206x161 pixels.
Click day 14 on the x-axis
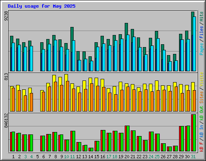91,157
